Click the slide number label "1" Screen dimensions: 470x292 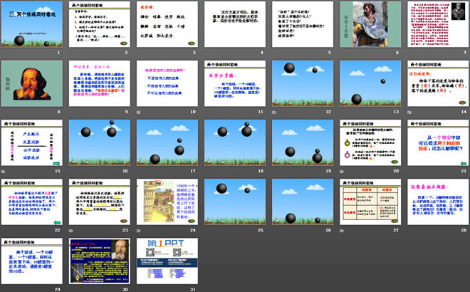[58, 53]
